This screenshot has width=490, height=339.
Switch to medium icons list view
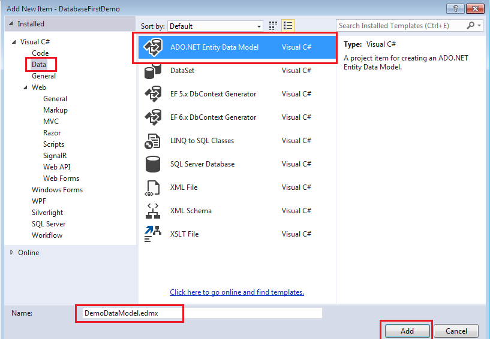click(288, 26)
